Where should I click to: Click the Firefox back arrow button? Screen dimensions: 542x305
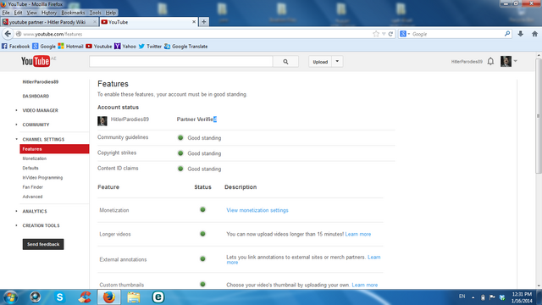pyautogui.click(x=8, y=34)
